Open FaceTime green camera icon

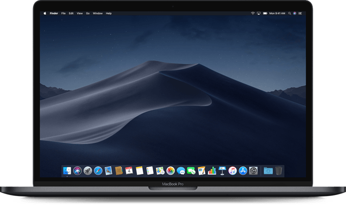click(191, 171)
